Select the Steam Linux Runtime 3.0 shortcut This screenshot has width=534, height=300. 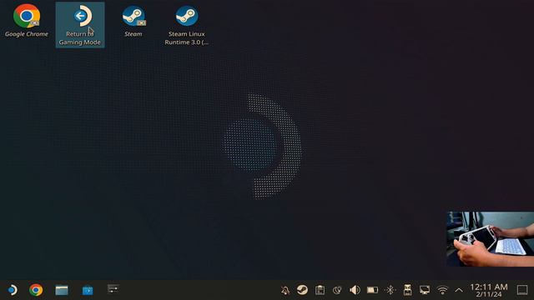(x=186, y=25)
